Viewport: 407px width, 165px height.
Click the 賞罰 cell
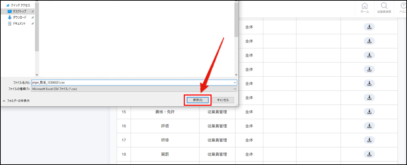point(165,154)
